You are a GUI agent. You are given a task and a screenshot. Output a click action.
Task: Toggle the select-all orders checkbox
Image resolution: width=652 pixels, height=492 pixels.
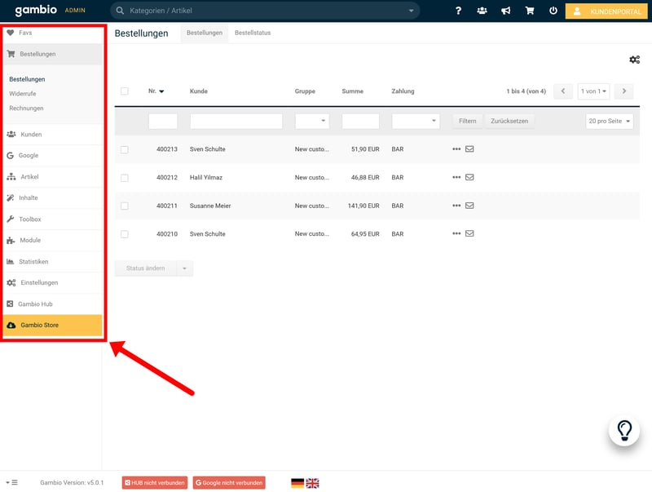(x=125, y=91)
